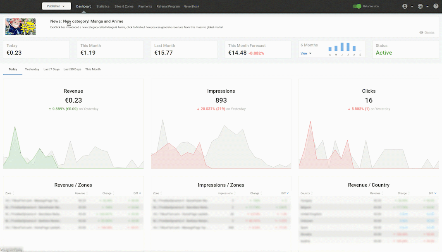Click the globe language icon
Image resolution: width=442 pixels, height=252 pixels.
click(420, 6)
